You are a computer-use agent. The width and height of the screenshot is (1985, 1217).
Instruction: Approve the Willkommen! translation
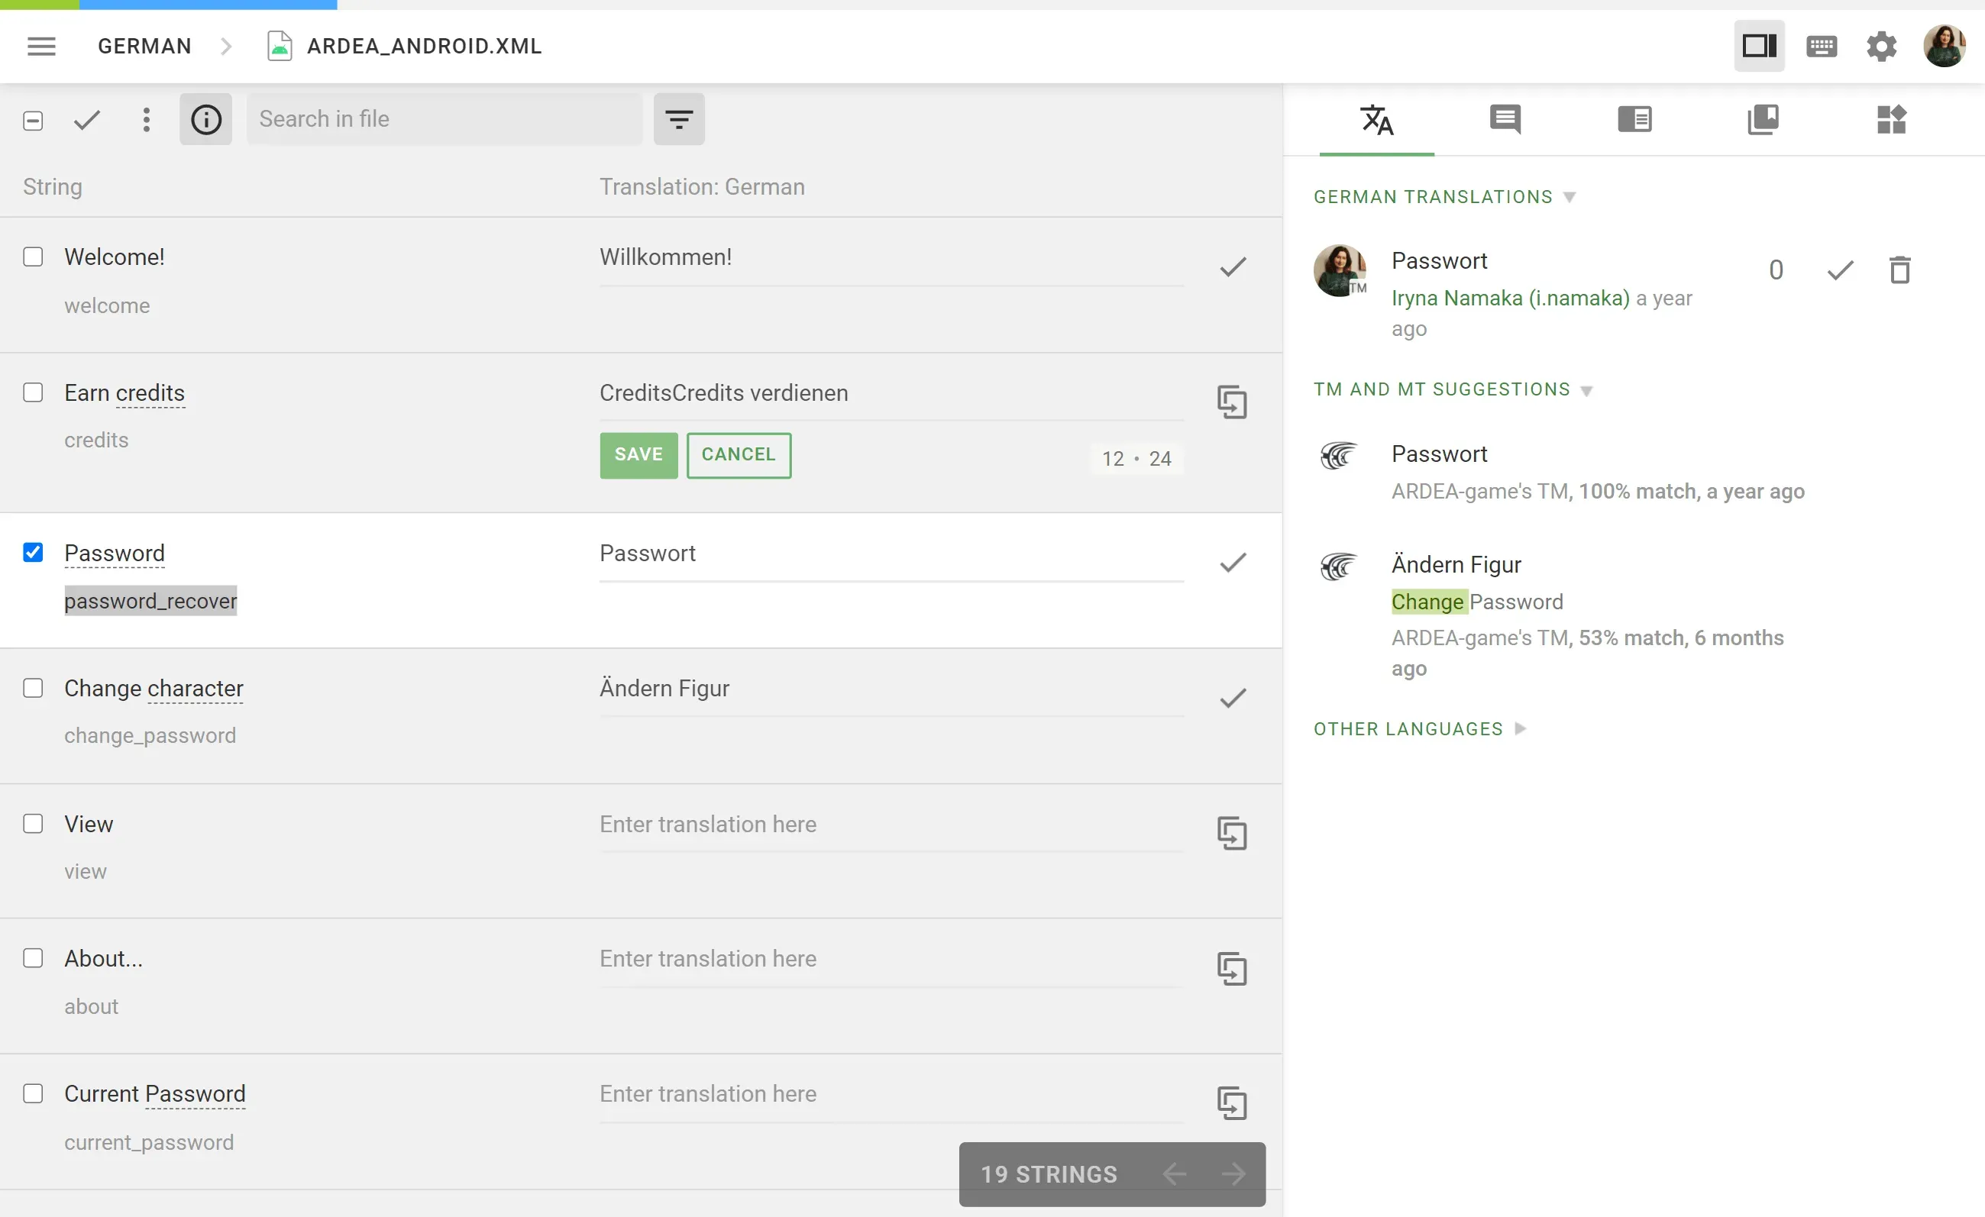pyautogui.click(x=1232, y=266)
